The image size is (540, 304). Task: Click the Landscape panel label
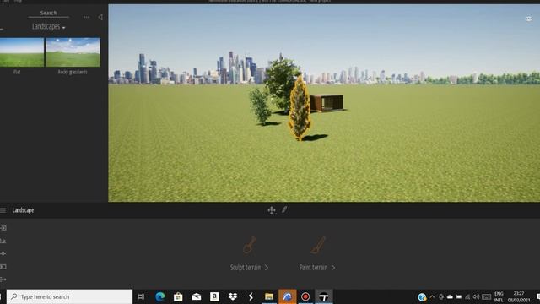coord(23,210)
